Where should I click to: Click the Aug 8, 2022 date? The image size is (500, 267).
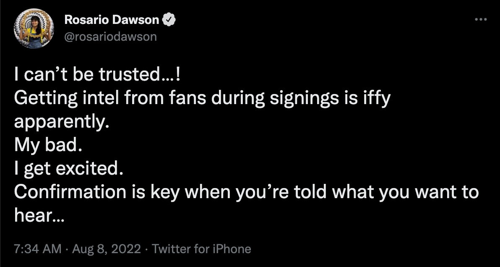(106, 249)
